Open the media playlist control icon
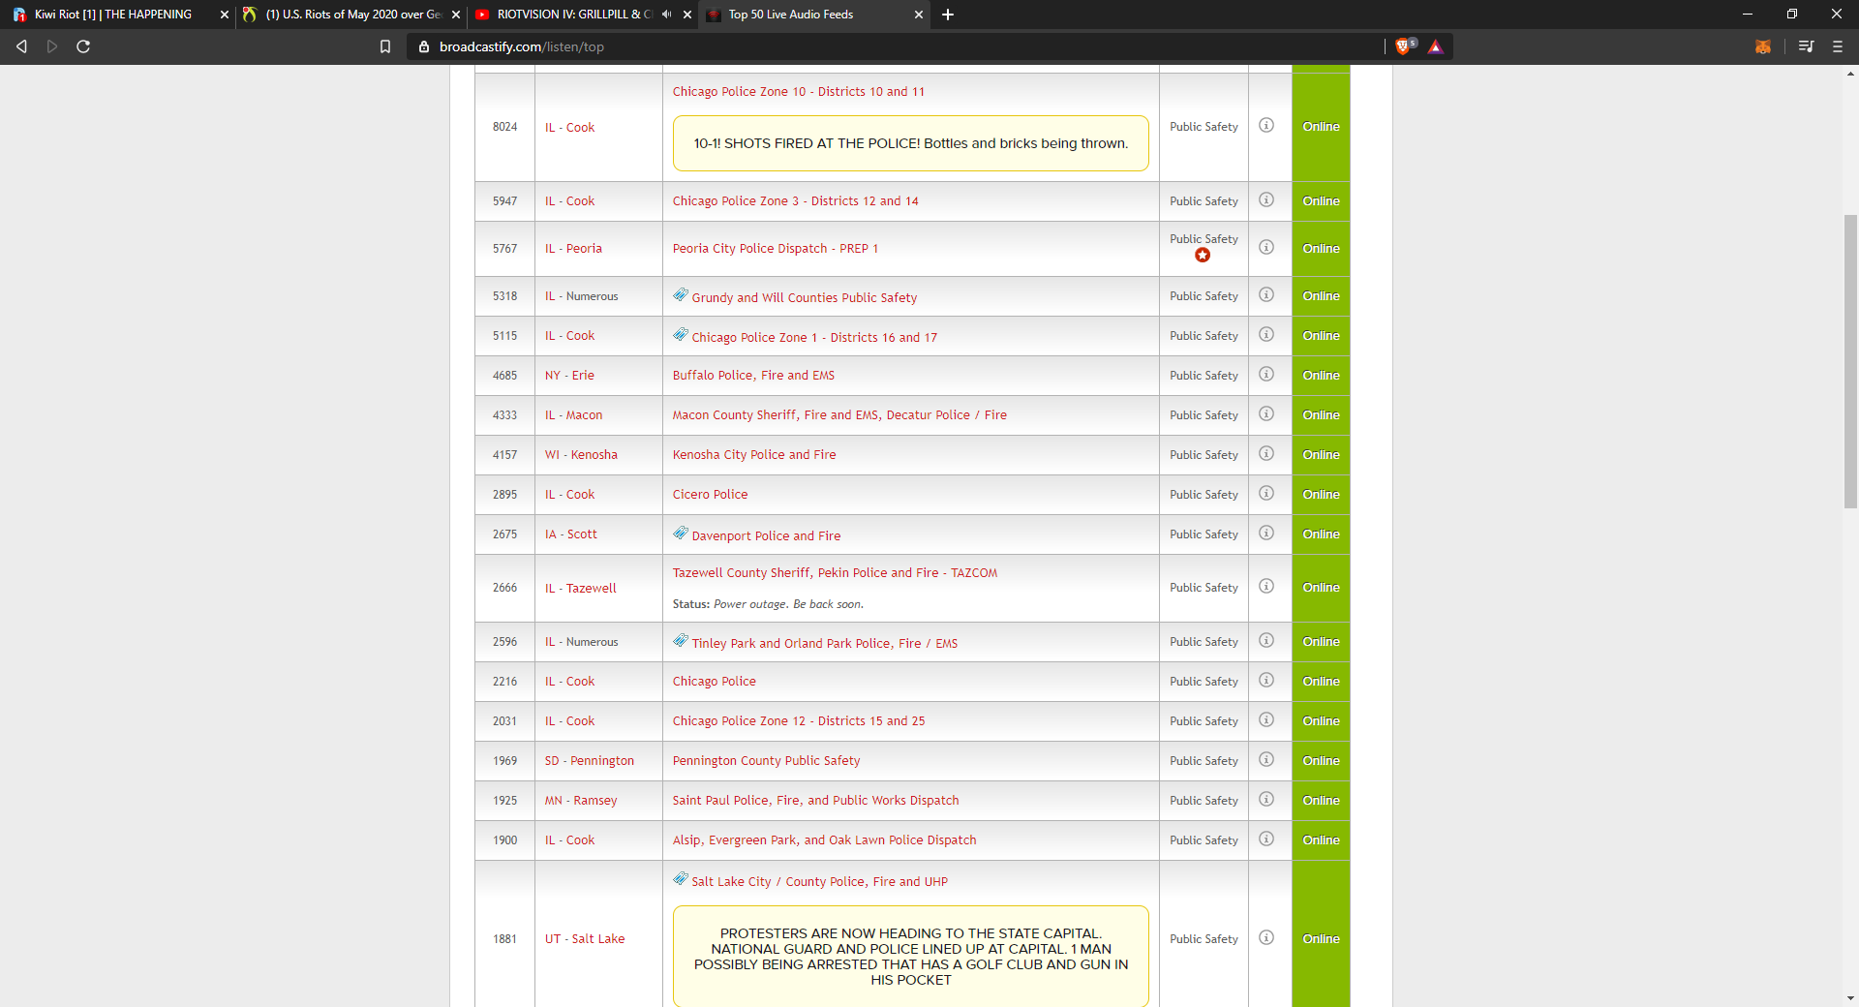Screen dimensions: 1859x1007 (1806, 46)
